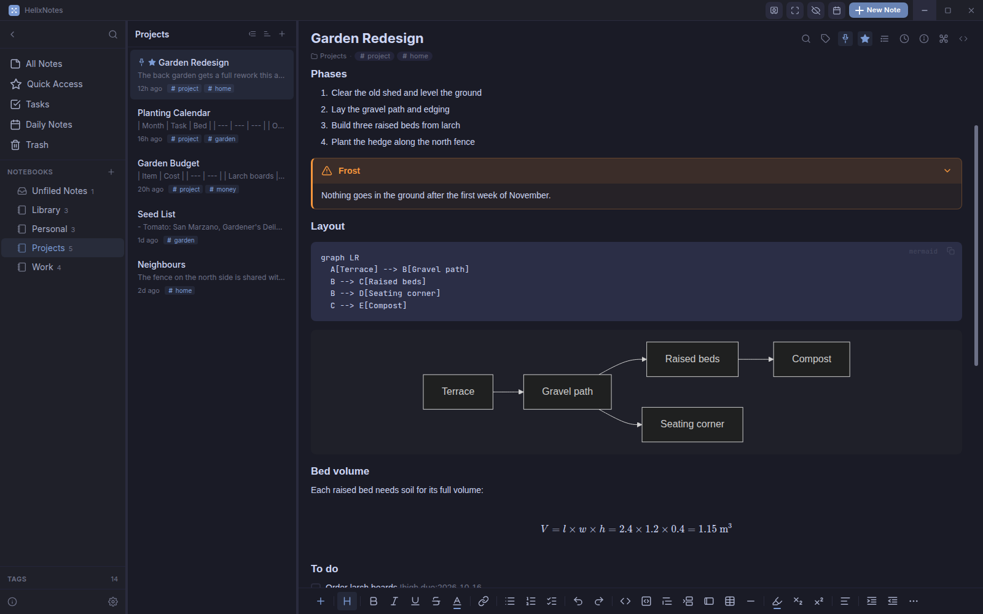Switch to source code view

click(963, 39)
